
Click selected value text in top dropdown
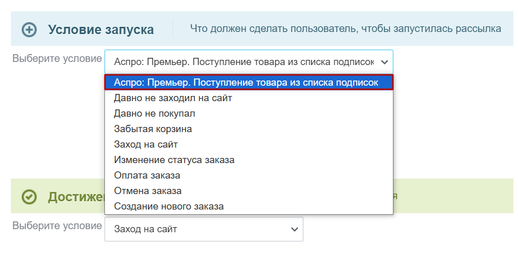pyautogui.click(x=244, y=62)
